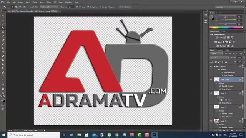The image size is (246, 138).
Task: Open the Filter menu
Action: point(49,2)
